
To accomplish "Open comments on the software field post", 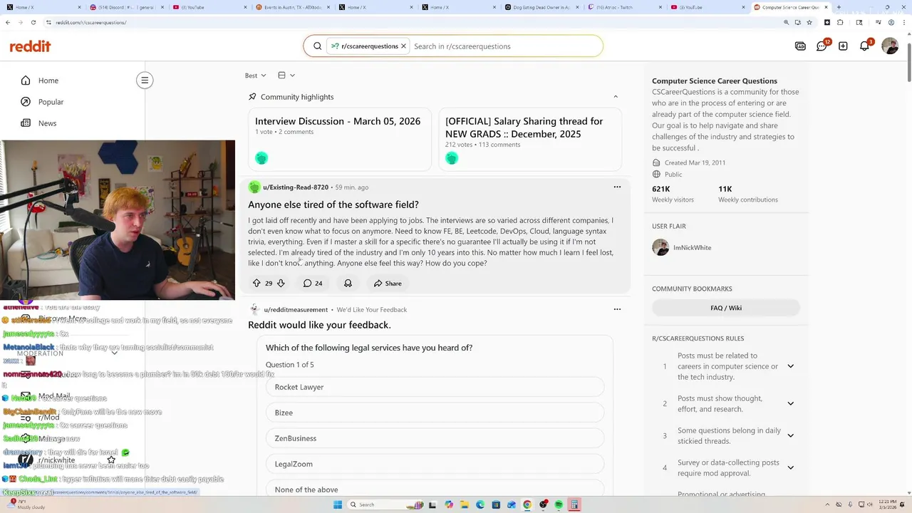I will tap(312, 283).
